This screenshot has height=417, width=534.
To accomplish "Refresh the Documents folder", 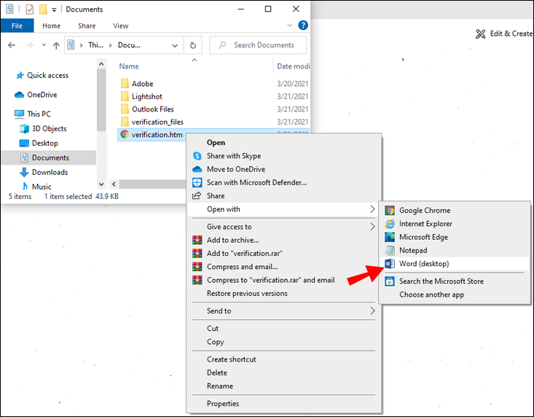I will pyautogui.click(x=193, y=45).
